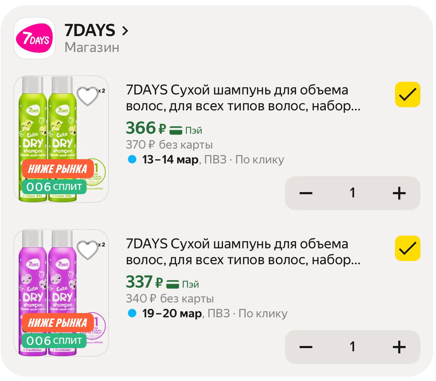The image size is (436, 381).
Task: Decrease quantity of green shampoo set
Action: tap(306, 193)
